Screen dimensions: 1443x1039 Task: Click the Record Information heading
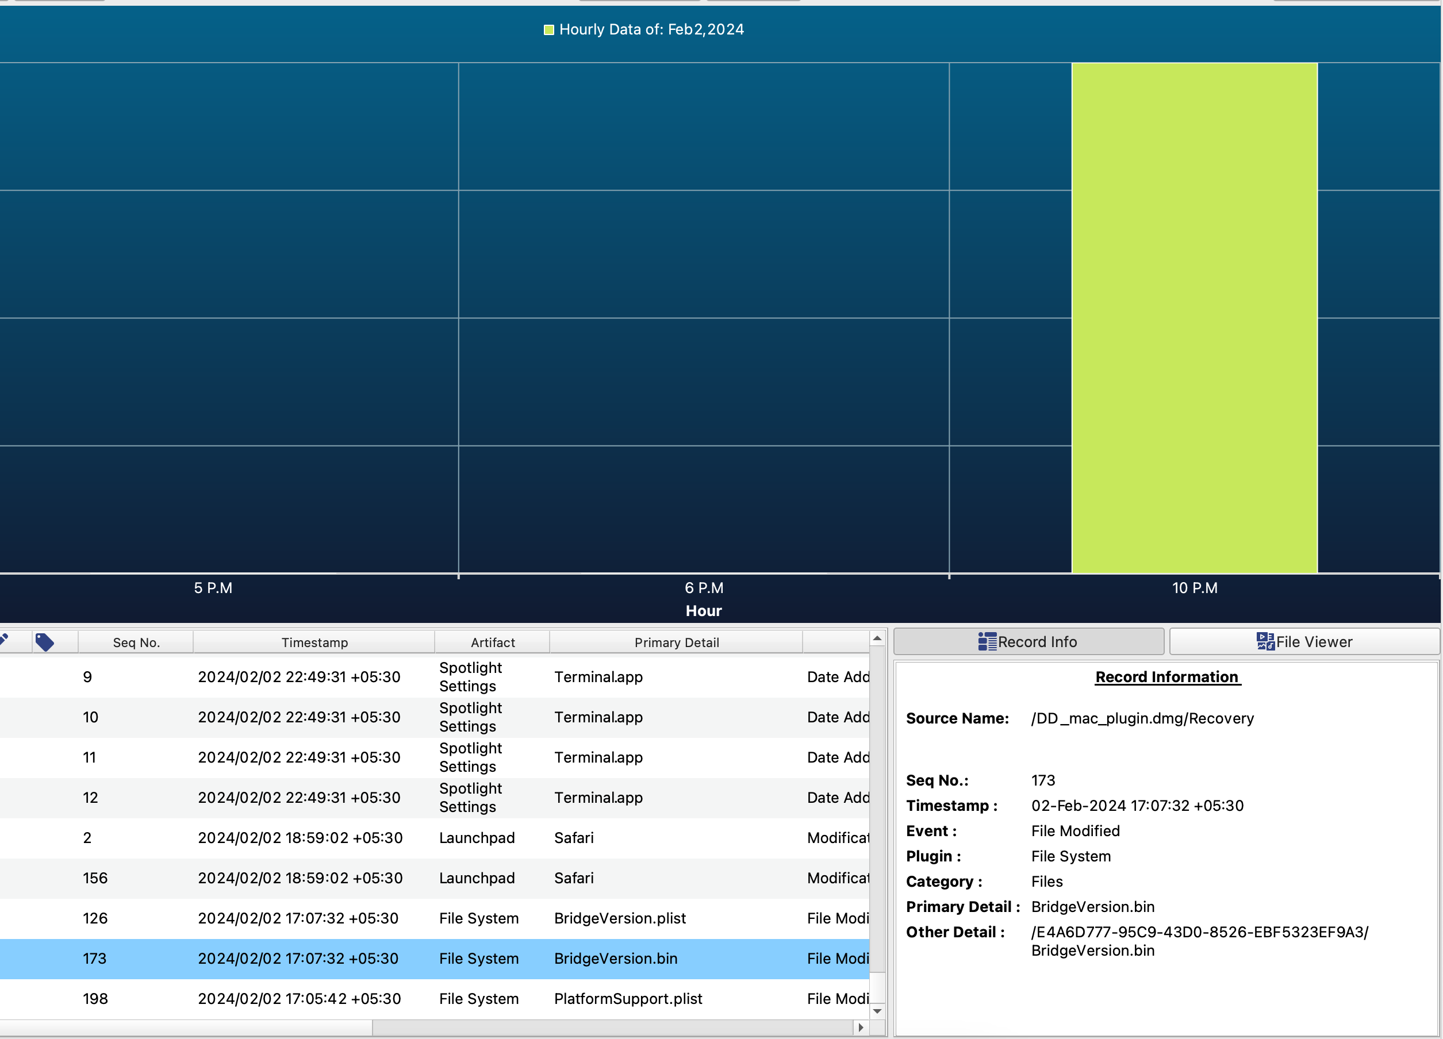tap(1167, 677)
